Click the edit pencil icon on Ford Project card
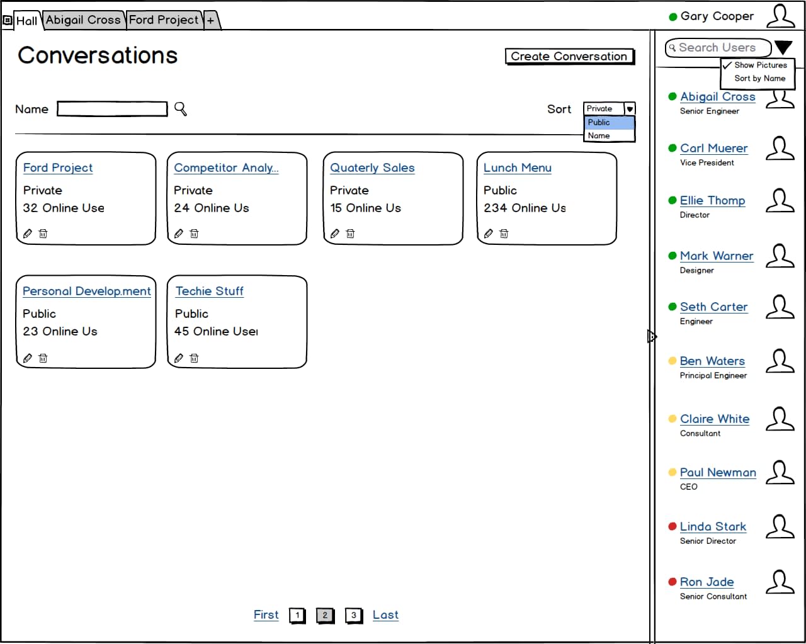 pos(28,234)
